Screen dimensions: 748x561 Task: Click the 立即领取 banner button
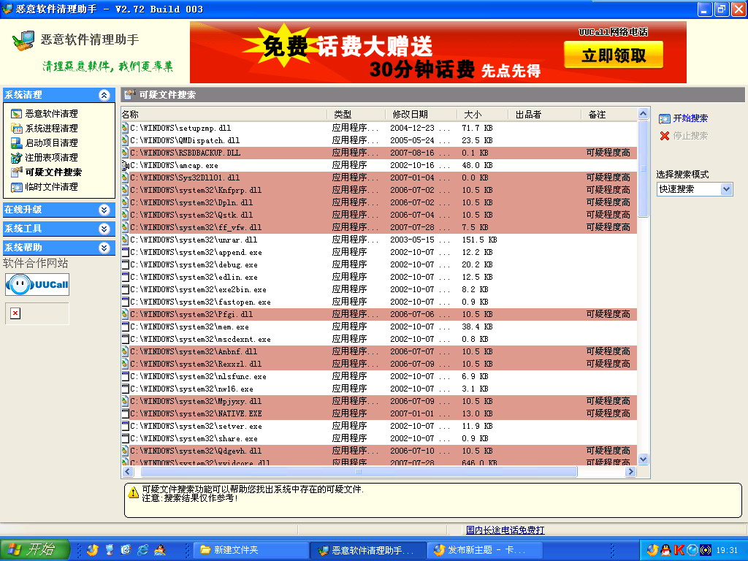tap(614, 56)
